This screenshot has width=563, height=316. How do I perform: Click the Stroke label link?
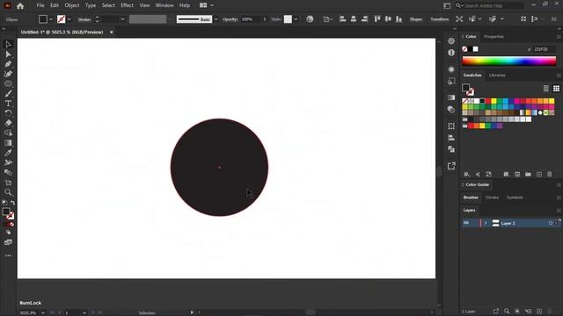(x=84, y=19)
